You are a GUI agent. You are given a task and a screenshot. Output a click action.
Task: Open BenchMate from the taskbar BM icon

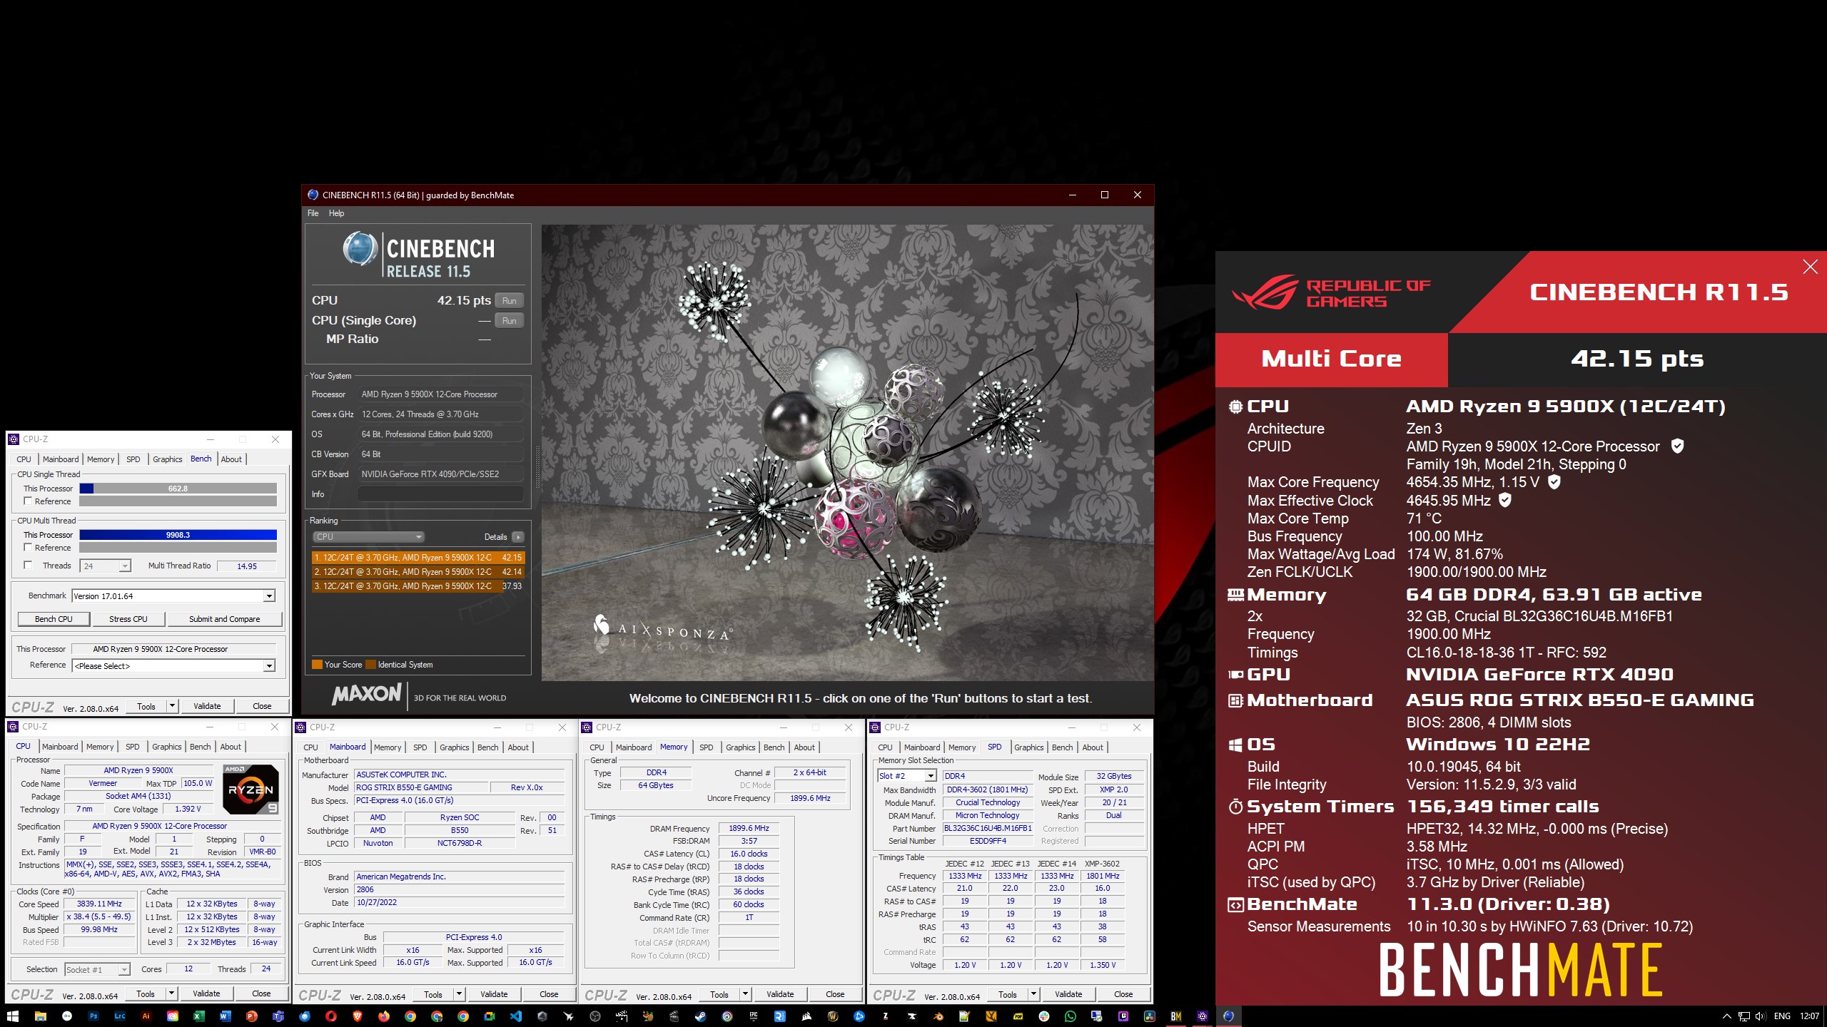(1175, 1016)
